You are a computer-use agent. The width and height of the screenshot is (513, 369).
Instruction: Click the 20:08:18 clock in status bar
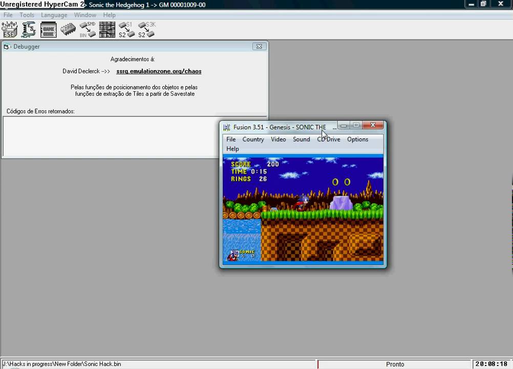click(491, 364)
